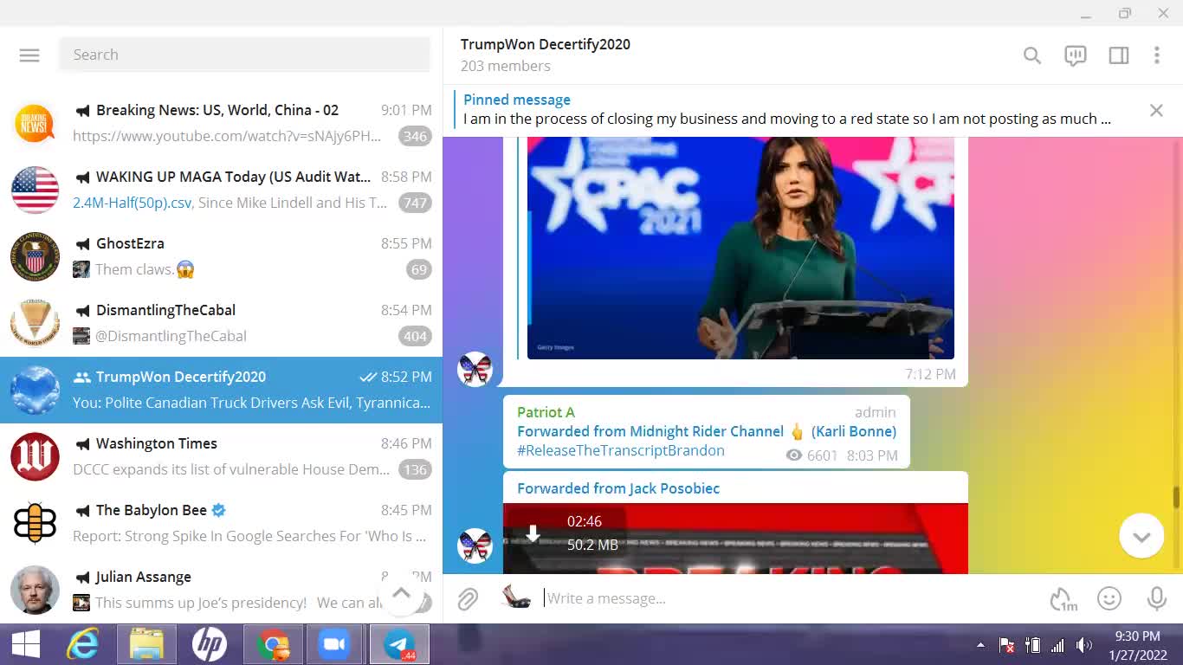1183x665 pixels.
Task: Click the Search chats field
Action: point(244,55)
